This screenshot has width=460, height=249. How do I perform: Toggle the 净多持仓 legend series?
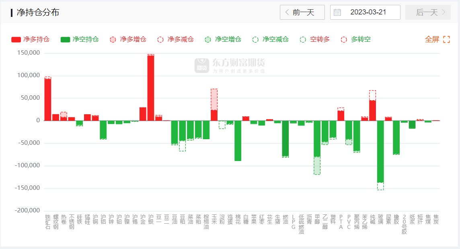point(30,39)
